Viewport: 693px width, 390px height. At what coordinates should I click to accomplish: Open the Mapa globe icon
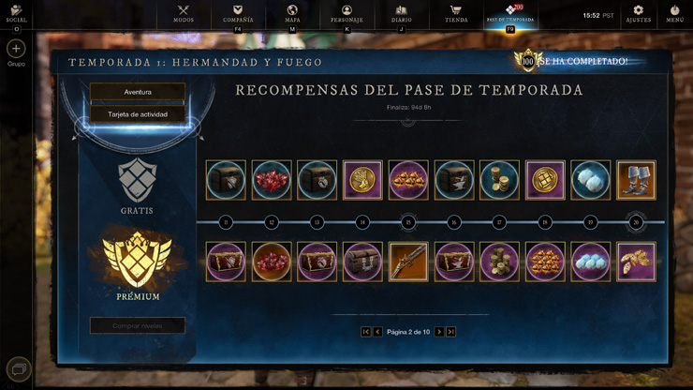292,14
